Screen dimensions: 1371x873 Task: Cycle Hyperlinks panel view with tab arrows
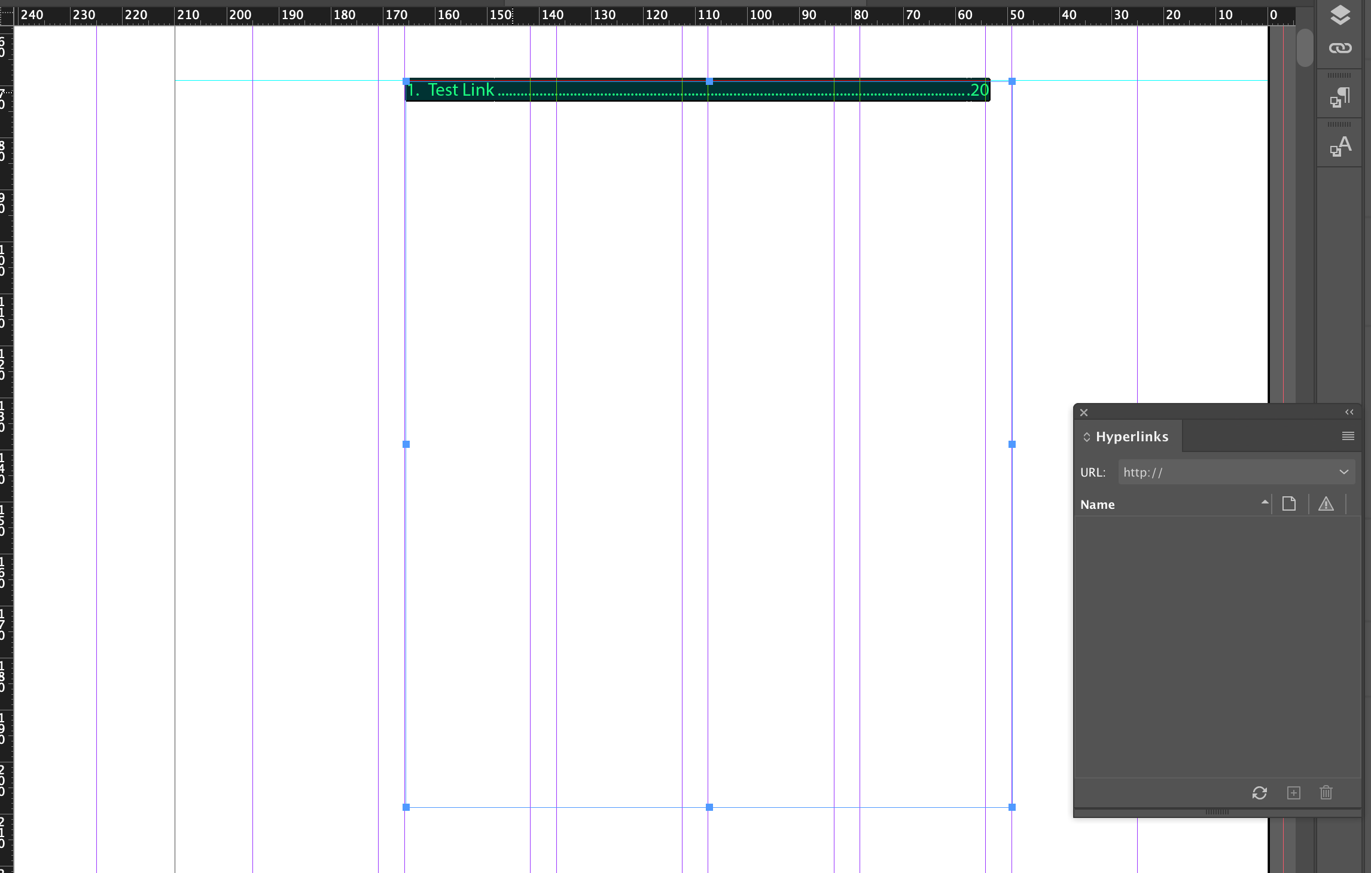pyautogui.click(x=1086, y=437)
